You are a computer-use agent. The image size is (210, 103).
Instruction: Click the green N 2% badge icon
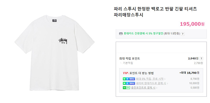coord(127,88)
